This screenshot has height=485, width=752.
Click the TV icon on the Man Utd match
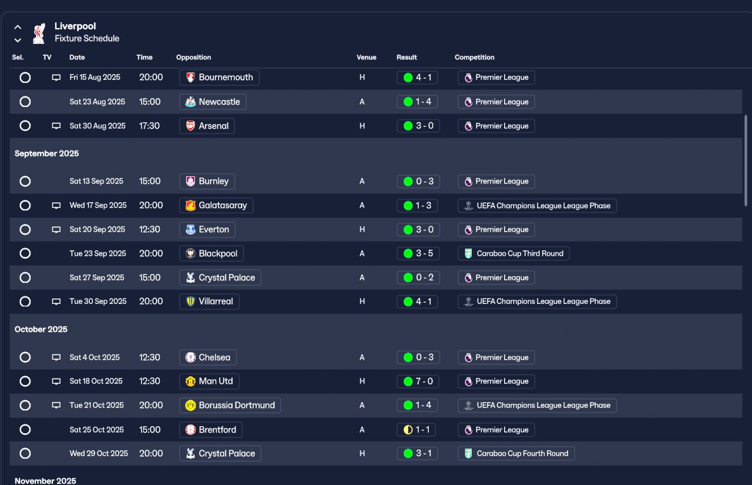click(x=56, y=382)
